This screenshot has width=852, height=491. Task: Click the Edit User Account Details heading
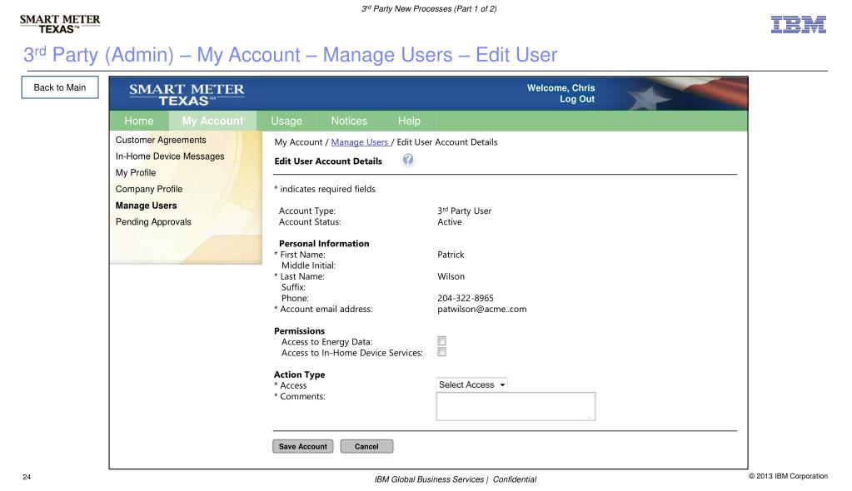tap(328, 161)
